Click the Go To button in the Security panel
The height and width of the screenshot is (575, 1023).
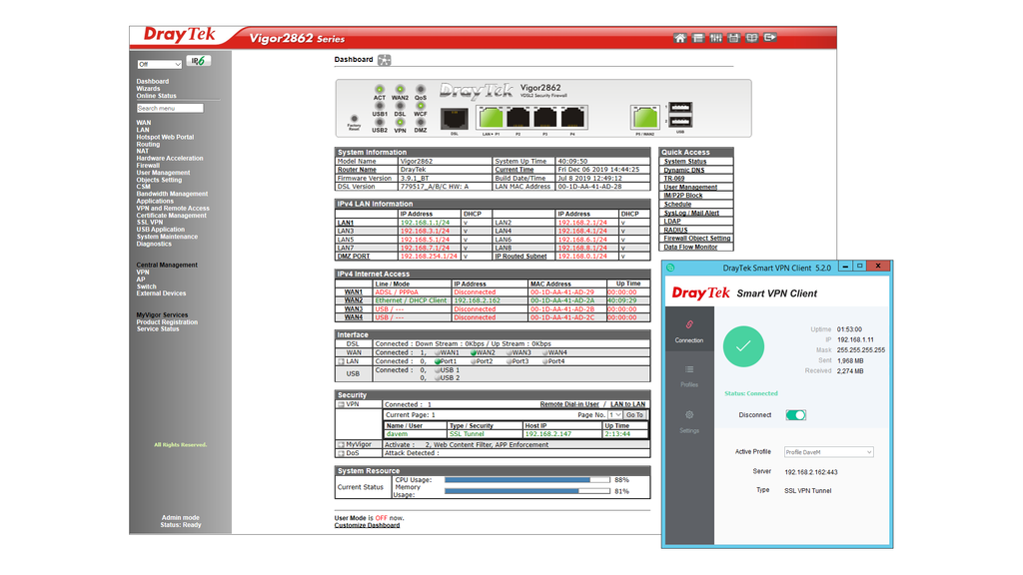pyautogui.click(x=634, y=415)
